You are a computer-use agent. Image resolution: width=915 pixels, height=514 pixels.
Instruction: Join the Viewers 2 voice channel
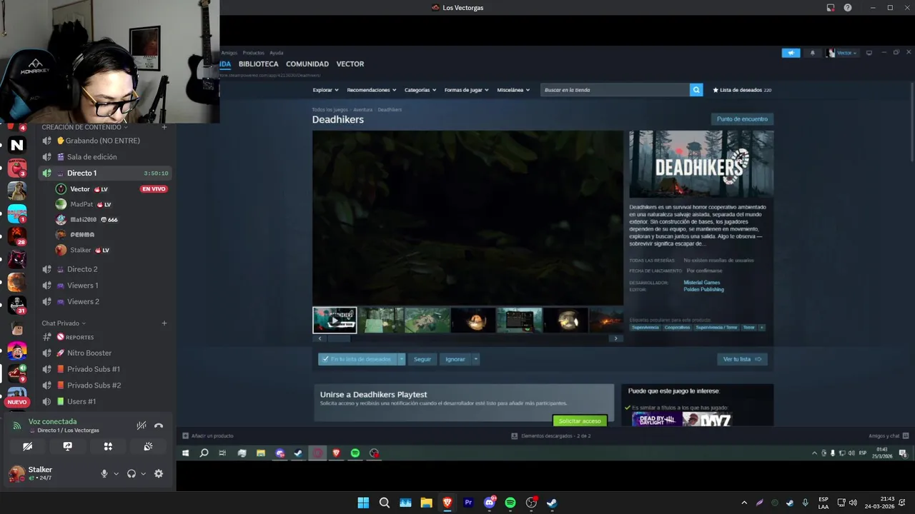pos(105,301)
